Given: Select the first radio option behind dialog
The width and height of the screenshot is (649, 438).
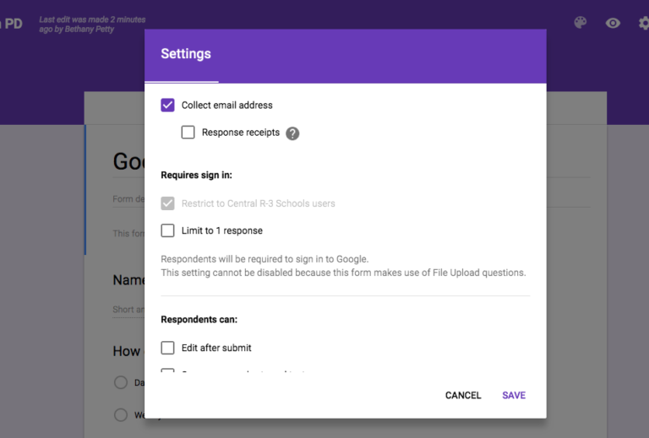Looking at the screenshot, I should pos(121,382).
